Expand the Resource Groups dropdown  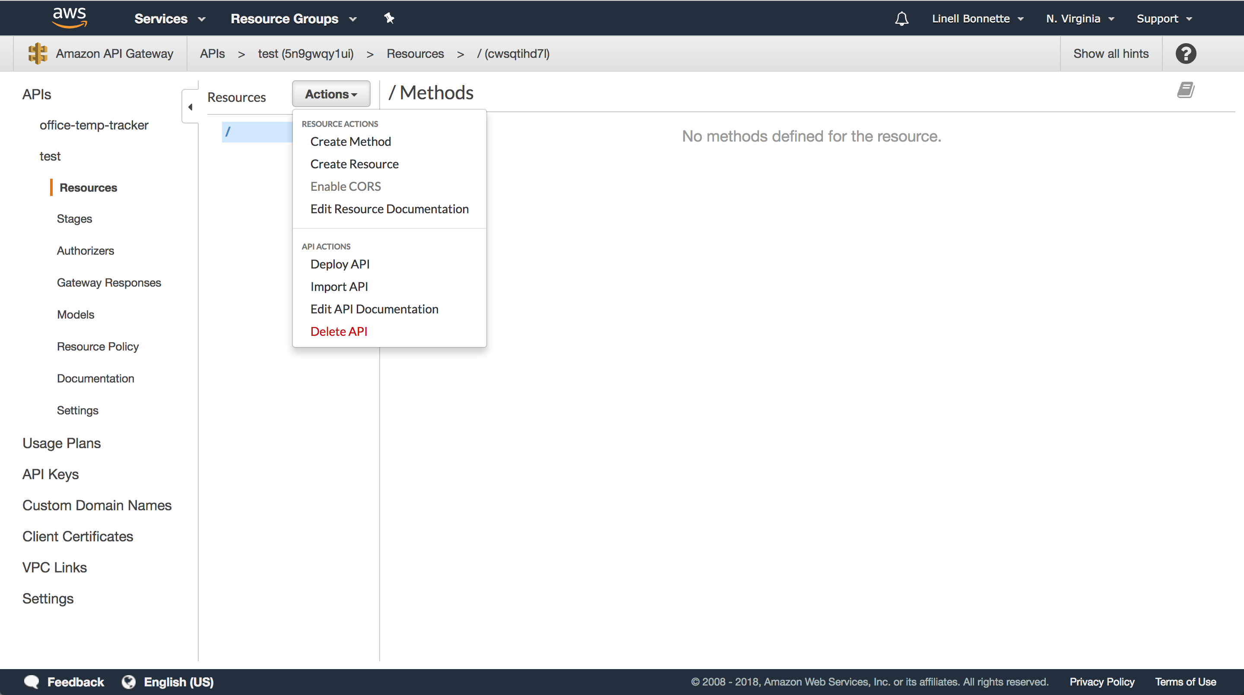(x=295, y=18)
